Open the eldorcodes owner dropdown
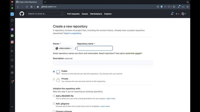 (63, 48)
